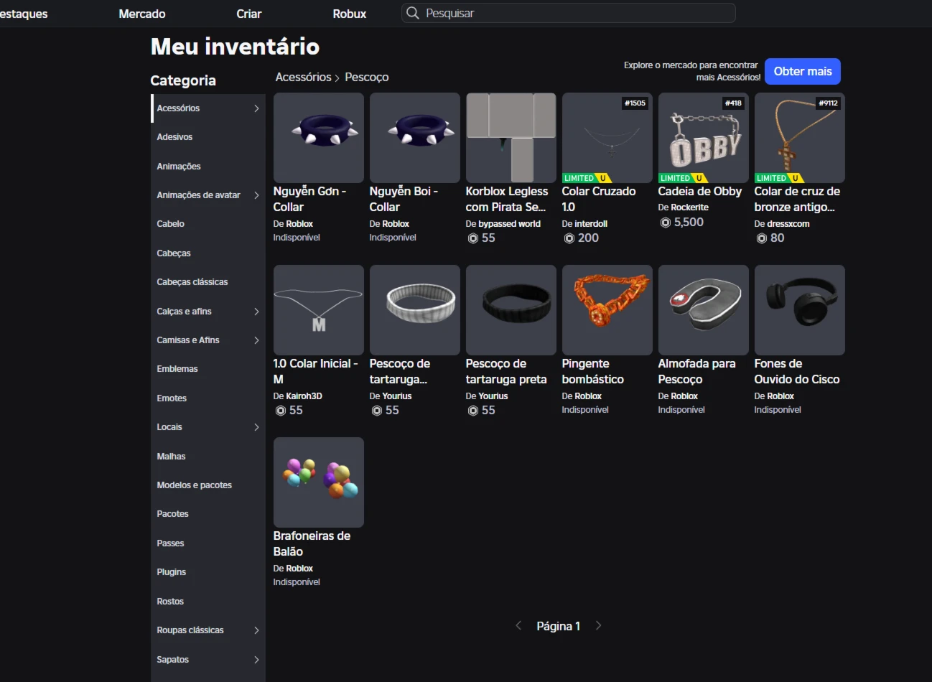Select Modelos e pacotes category
The image size is (932, 682).
click(208, 485)
